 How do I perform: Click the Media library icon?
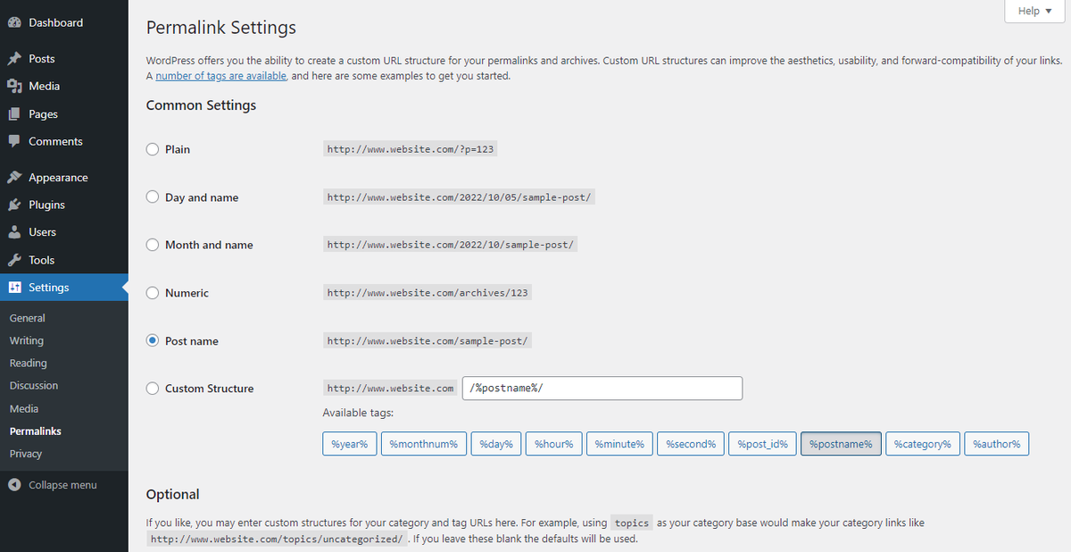click(14, 86)
